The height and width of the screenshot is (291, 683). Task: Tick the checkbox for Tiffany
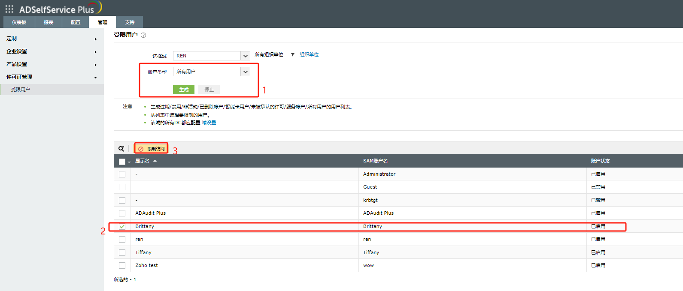[x=122, y=252]
